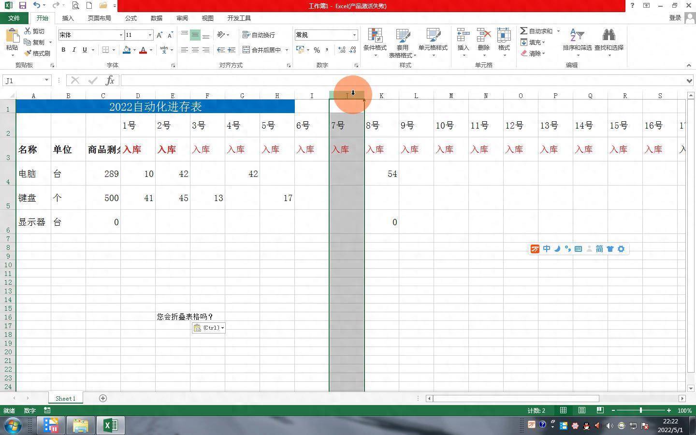
Task: Switch to the Insert (插入) ribbon tab
Action: (68, 18)
